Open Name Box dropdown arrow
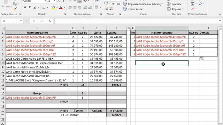223x125 pixels. click(x=21, y=21)
